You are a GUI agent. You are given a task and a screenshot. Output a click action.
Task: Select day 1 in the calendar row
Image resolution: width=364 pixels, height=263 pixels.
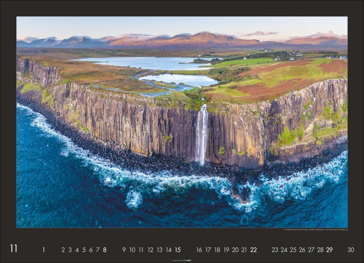(x=44, y=250)
